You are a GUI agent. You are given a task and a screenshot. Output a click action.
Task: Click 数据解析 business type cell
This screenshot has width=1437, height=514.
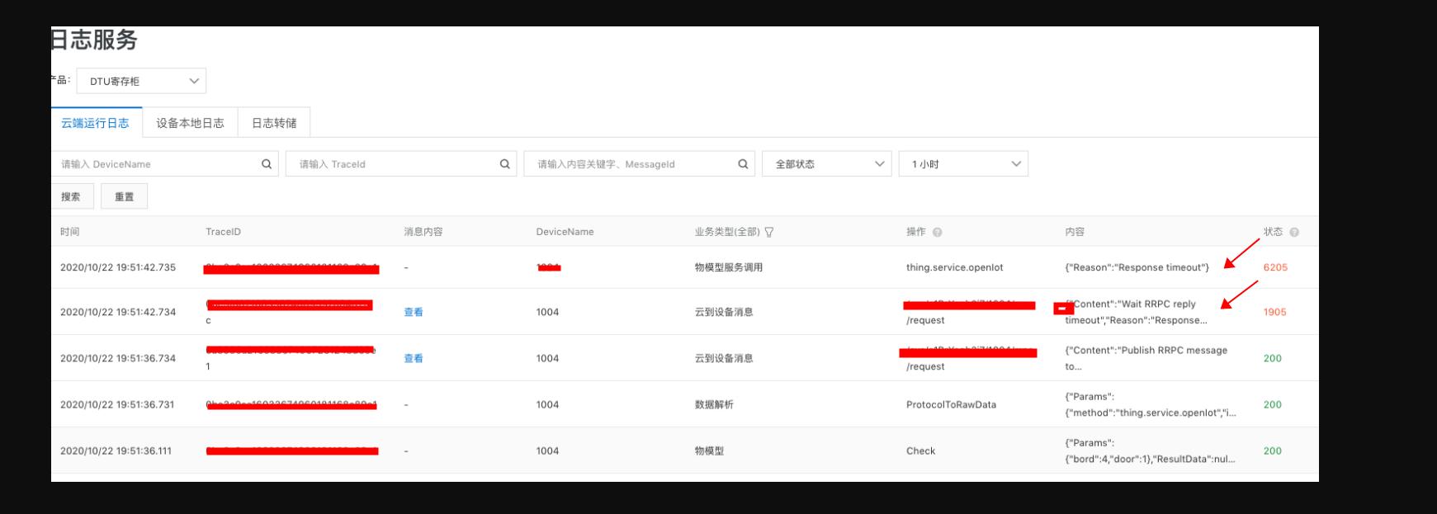714,404
